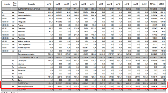The image size is (168, 93).
Task: Click the TOTAL column header
Action: coord(153,4)
